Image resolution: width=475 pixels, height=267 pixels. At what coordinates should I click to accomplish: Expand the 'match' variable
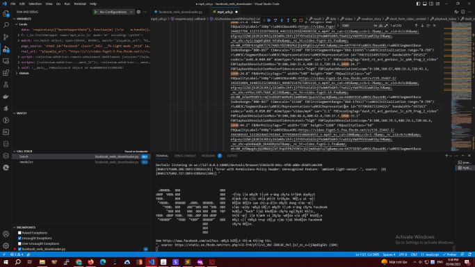(x=19, y=40)
